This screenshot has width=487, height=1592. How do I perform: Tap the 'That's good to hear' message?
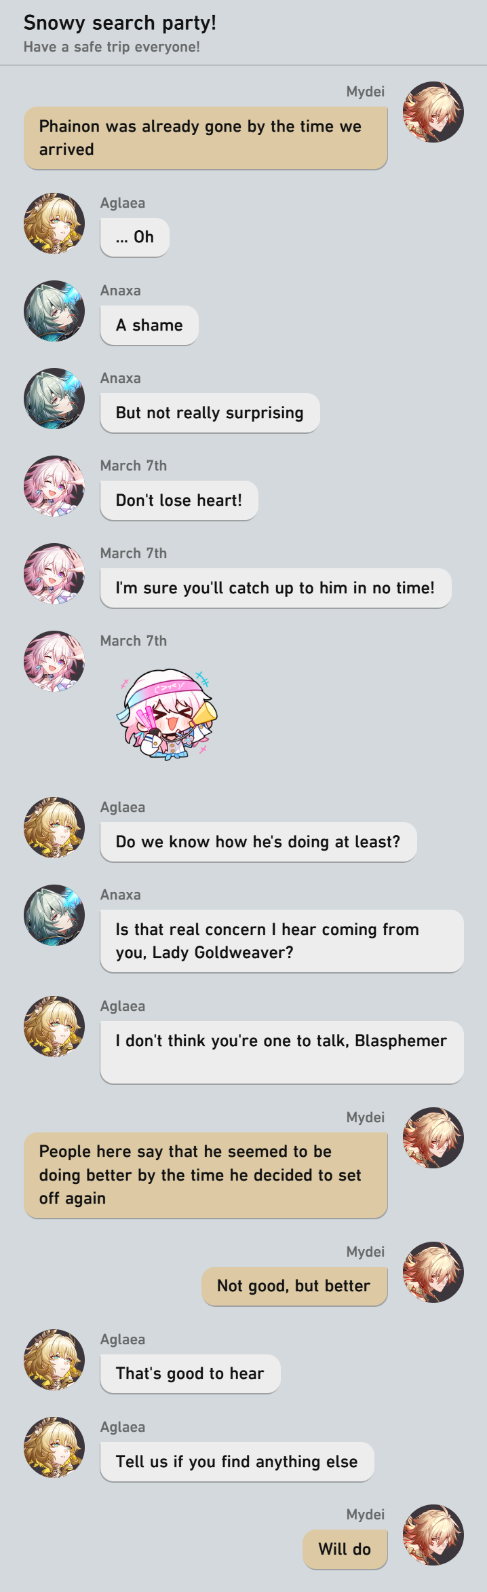coord(190,1373)
